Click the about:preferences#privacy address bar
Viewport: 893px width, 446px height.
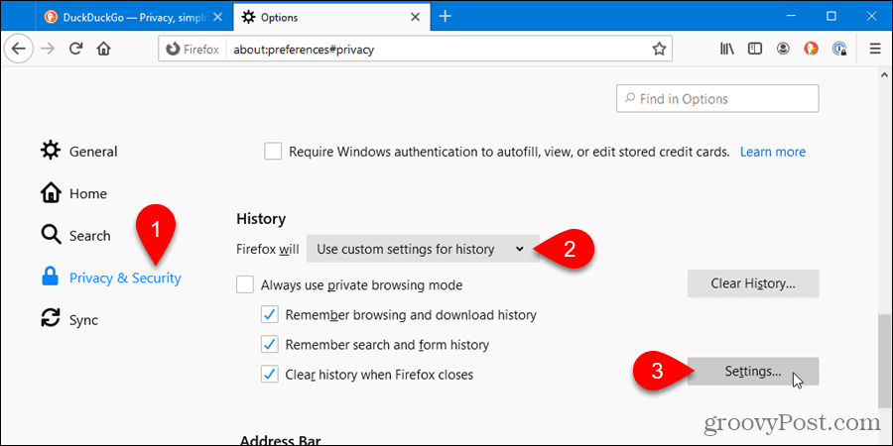click(415, 50)
